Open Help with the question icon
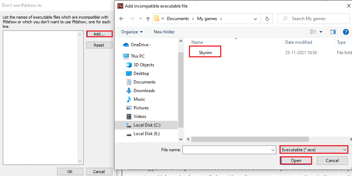Viewport: 352px width, 176px height. click(x=346, y=32)
